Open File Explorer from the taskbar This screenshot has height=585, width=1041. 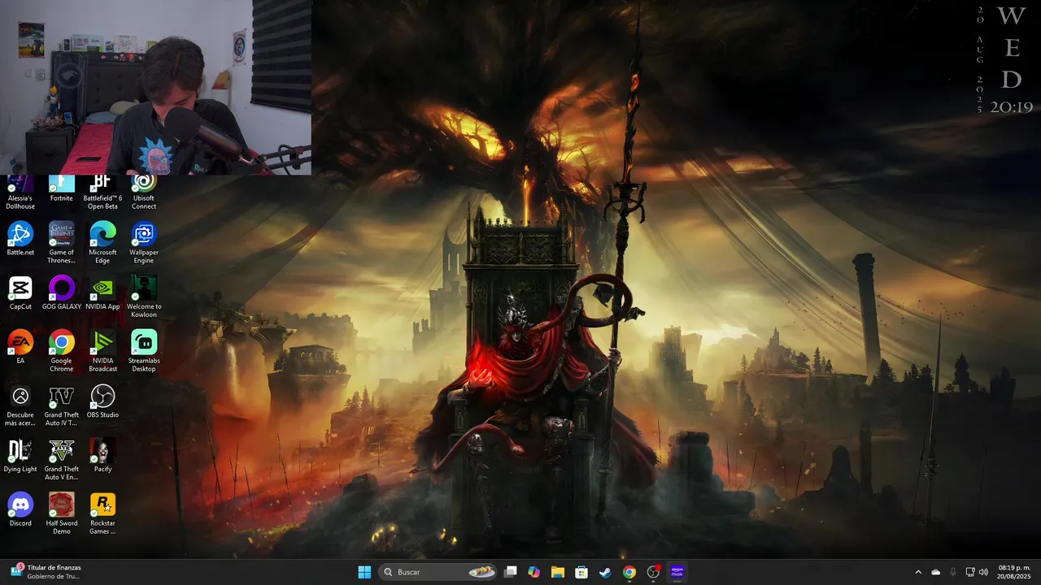[558, 572]
